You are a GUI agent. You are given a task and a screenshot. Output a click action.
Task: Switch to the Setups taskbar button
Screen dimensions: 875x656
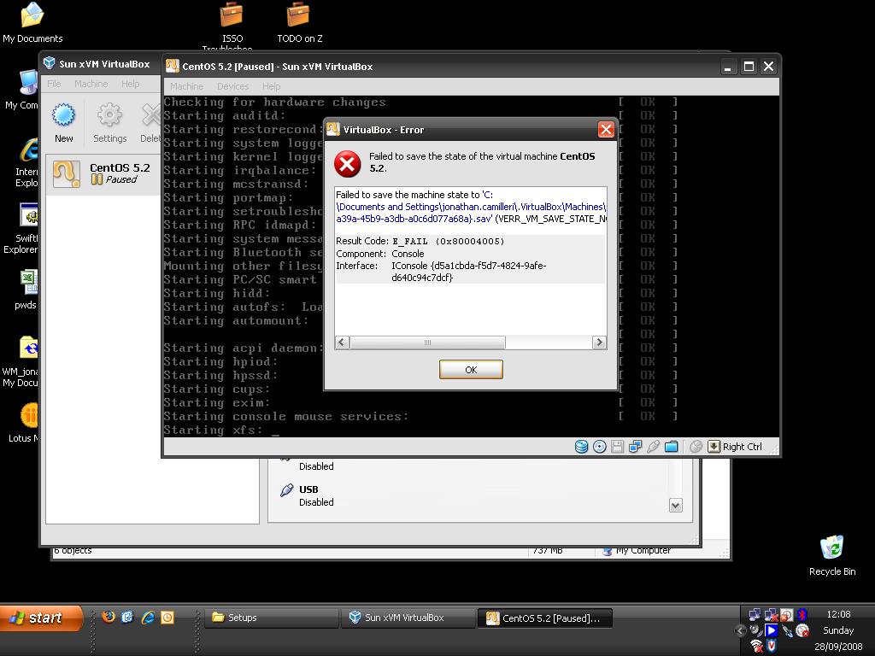click(272, 618)
